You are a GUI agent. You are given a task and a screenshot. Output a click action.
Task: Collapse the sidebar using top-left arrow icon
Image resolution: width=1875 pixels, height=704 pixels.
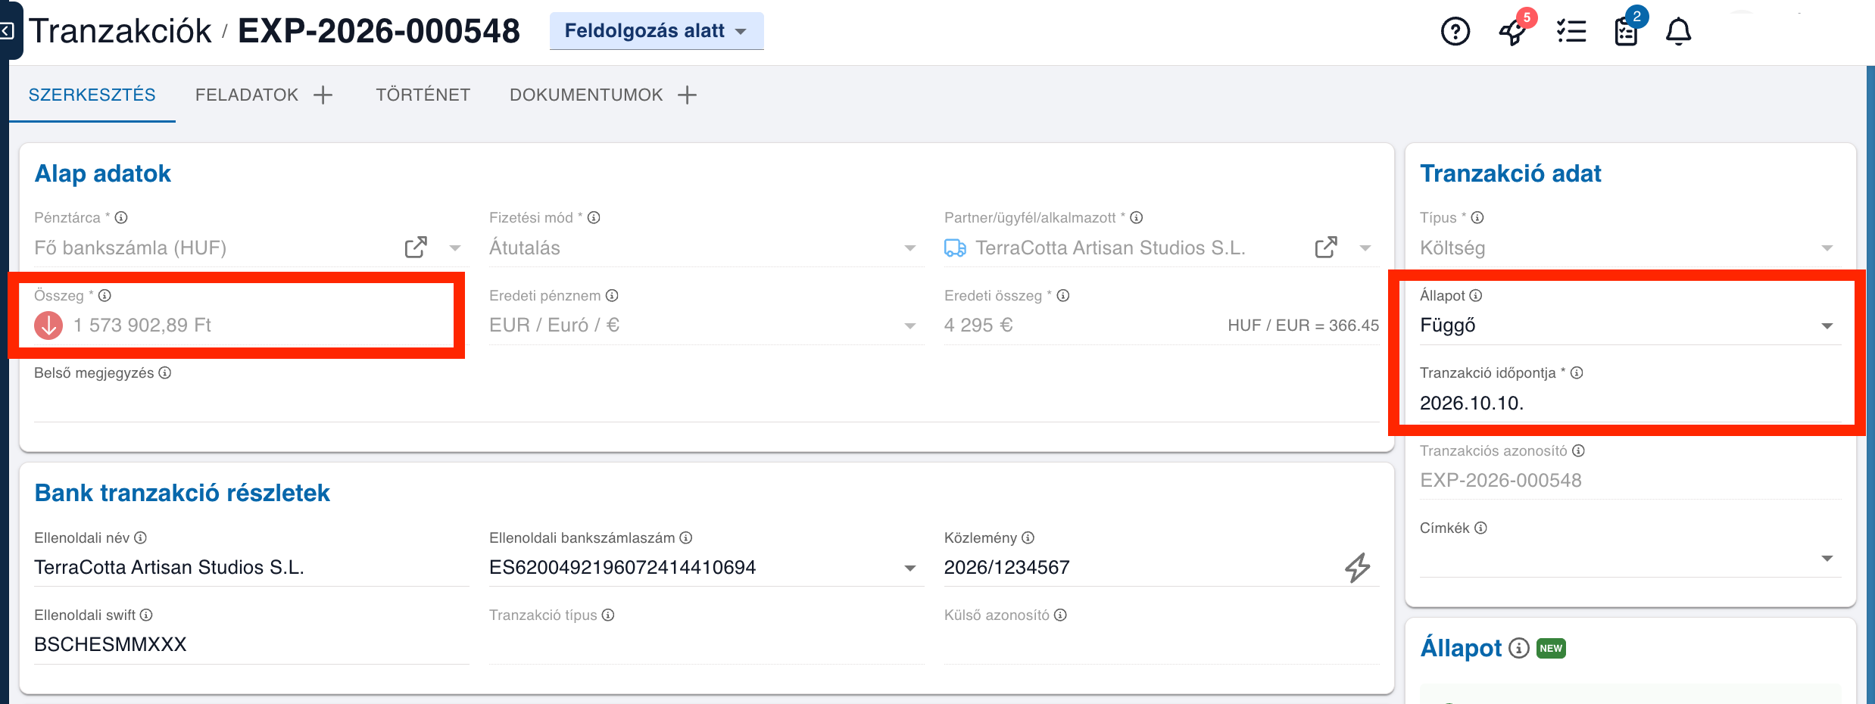tap(7, 31)
